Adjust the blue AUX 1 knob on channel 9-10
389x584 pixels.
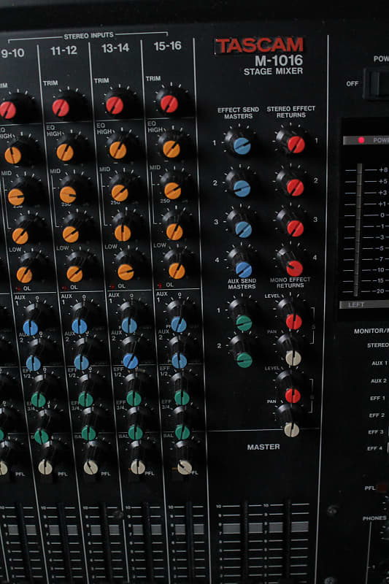(x=31, y=328)
